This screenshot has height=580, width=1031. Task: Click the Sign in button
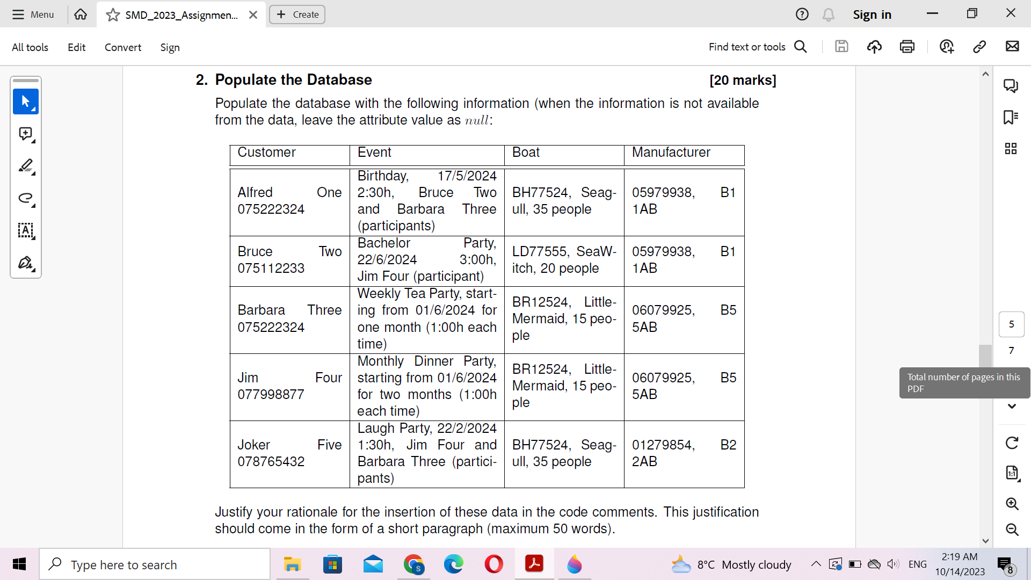[872, 15]
